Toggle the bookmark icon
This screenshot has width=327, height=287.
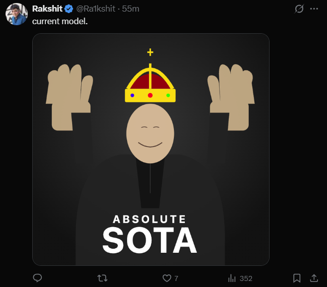tap(297, 278)
